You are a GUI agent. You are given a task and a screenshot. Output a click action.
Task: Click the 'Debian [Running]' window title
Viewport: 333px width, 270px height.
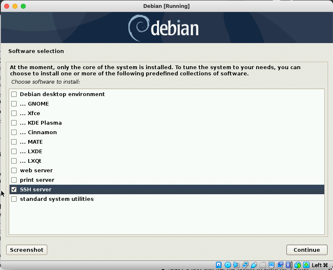(166, 6)
